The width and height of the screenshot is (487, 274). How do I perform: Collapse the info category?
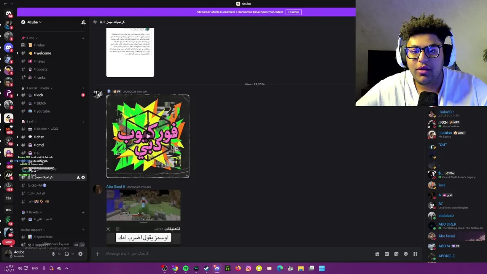pos(30,38)
